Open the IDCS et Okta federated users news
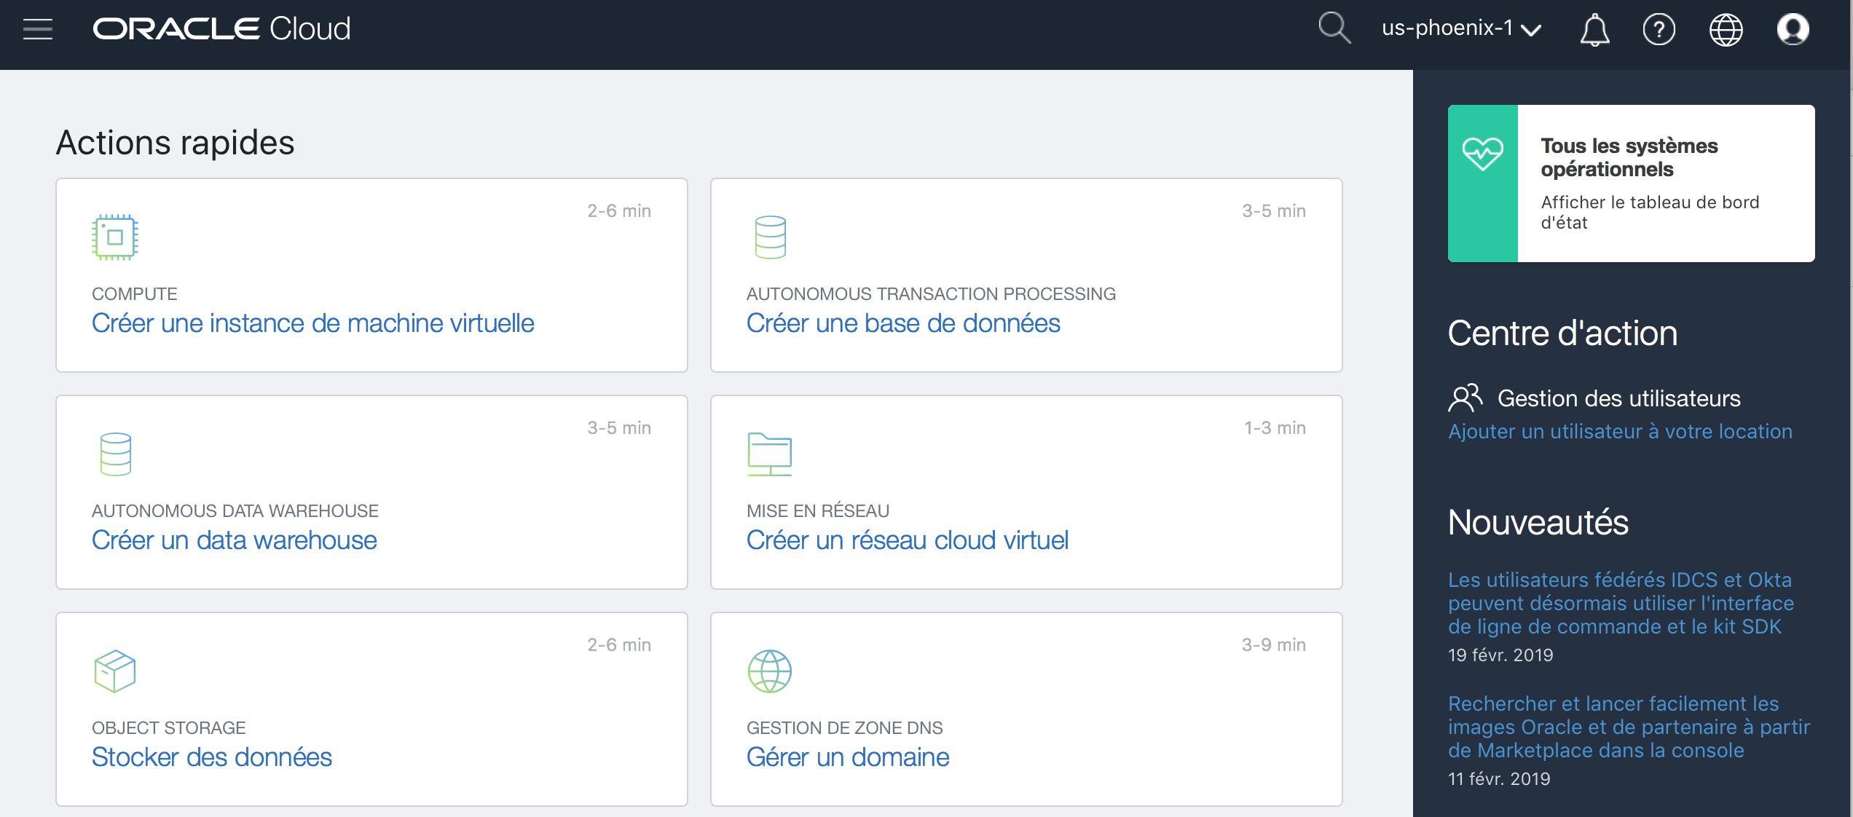Viewport: 1853px width, 817px height. (x=1620, y=603)
